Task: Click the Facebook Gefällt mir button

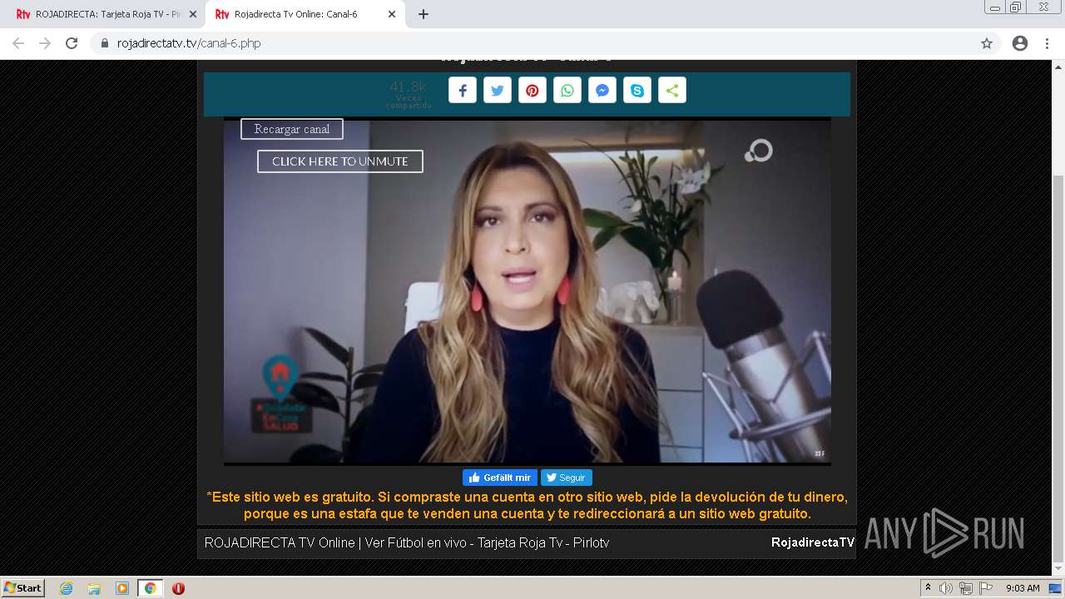Action: (500, 478)
